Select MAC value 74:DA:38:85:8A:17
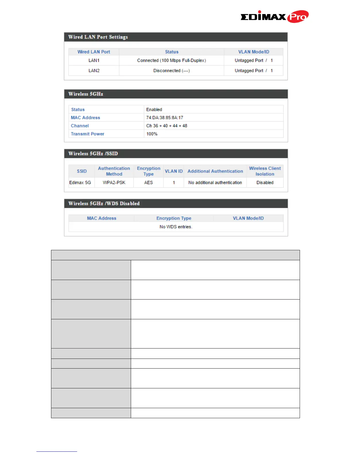This screenshot has width=351, height=454. coord(165,118)
